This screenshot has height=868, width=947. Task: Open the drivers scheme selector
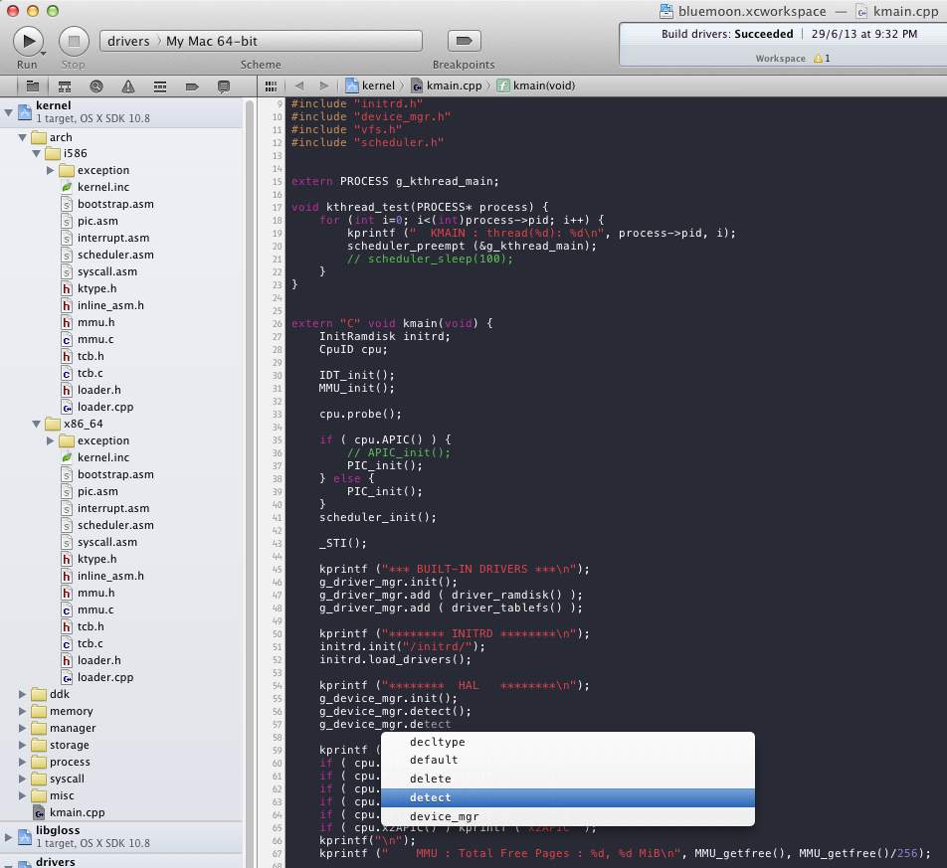click(x=128, y=41)
